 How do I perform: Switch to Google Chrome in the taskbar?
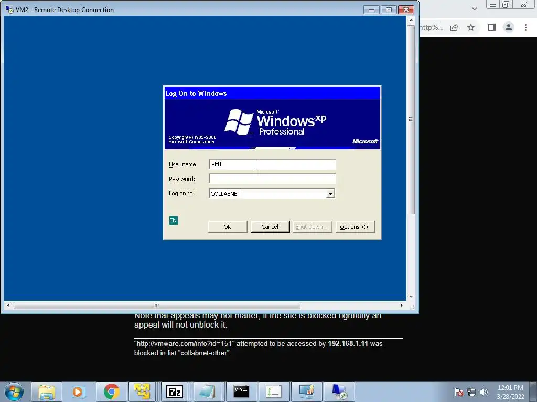point(111,392)
